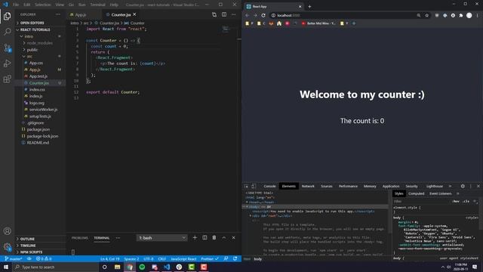The width and height of the screenshot is (483, 272).
Task: Expand the OUTLINE section
Action: pyautogui.click(x=27, y=239)
